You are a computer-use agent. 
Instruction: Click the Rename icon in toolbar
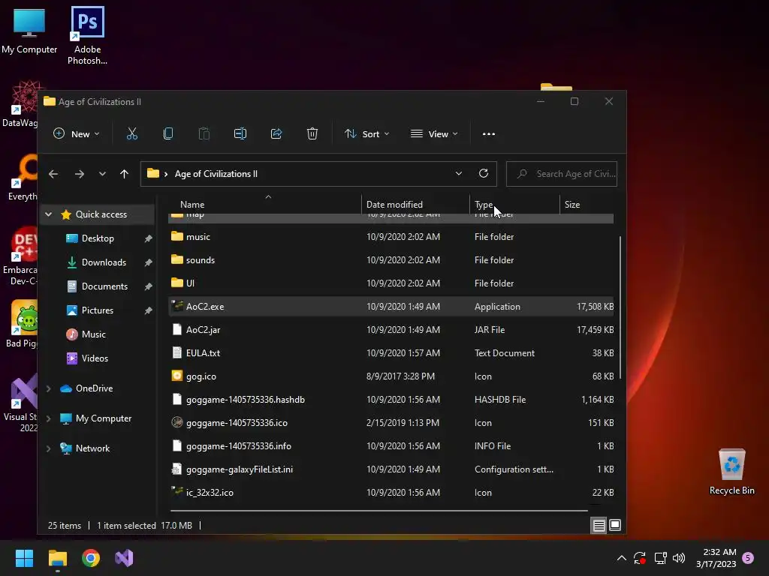[x=240, y=133]
